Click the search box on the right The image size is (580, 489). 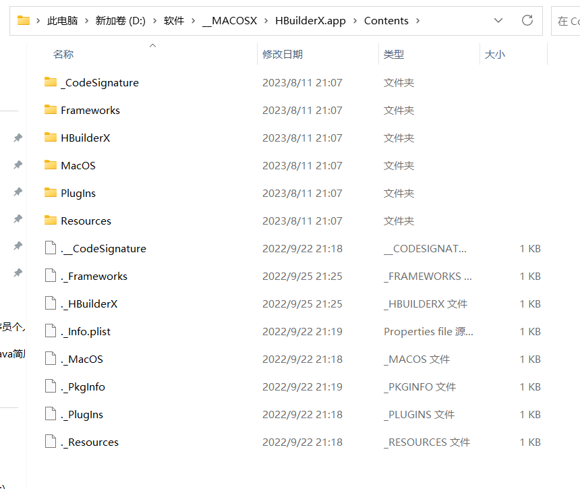click(566, 21)
